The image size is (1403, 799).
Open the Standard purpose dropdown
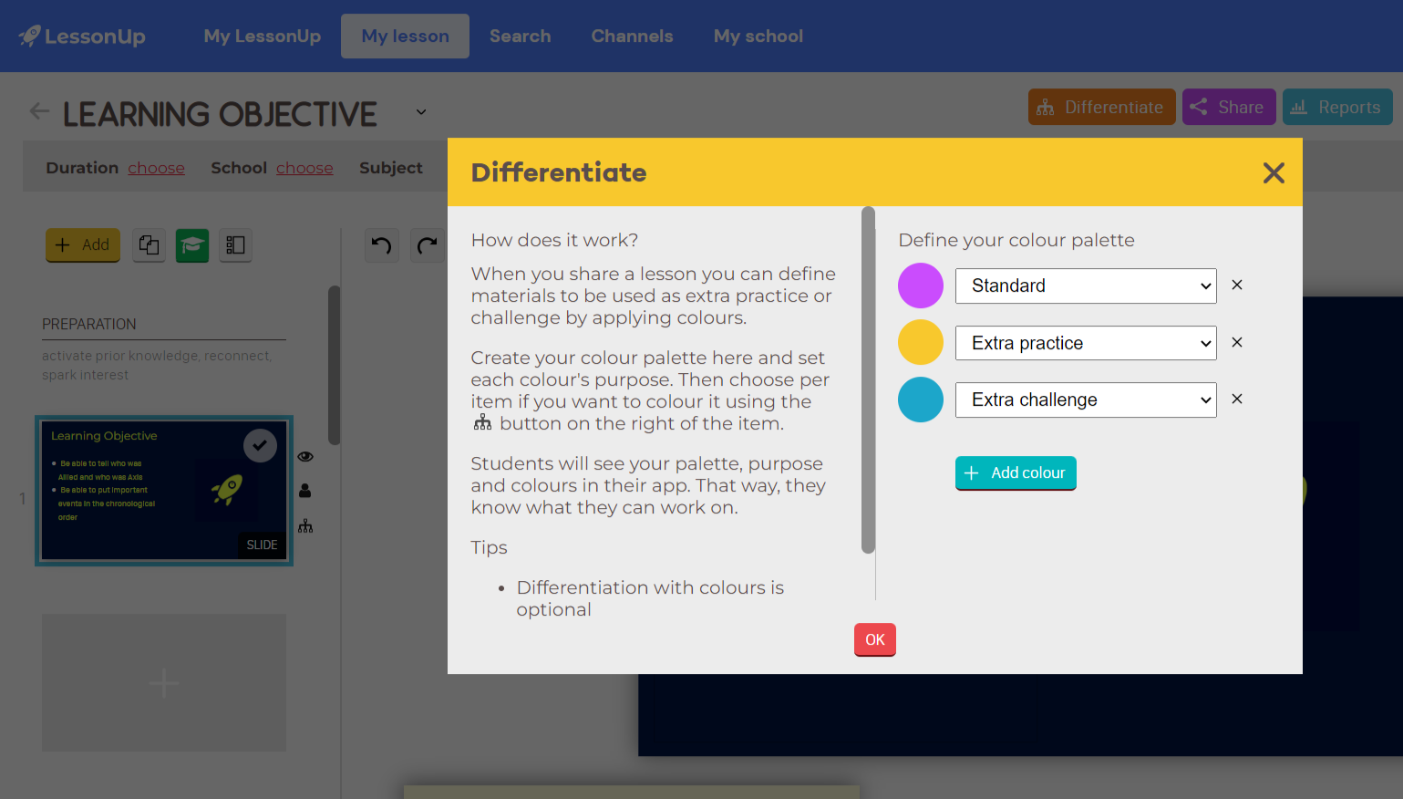1085,285
